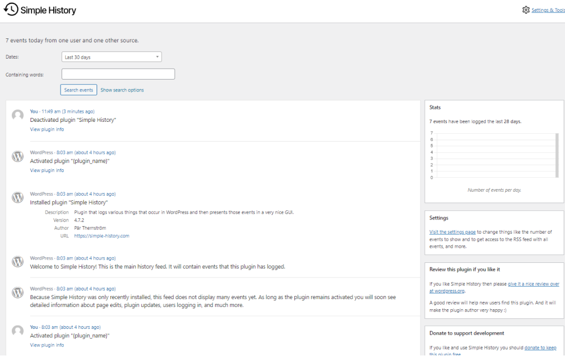Click user avatar beside Deactivated plugin event
Image resolution: width=565 pixels, height=356 pixels.
coord(18,115)
